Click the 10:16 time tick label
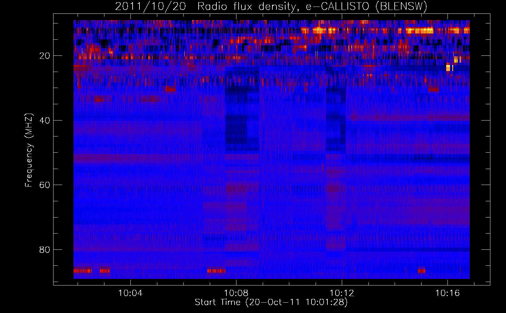The image size is (506, 313). click(448, 293)
